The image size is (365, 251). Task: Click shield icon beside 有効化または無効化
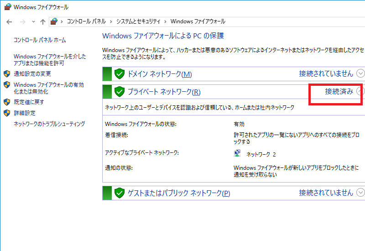coord(7,85)
